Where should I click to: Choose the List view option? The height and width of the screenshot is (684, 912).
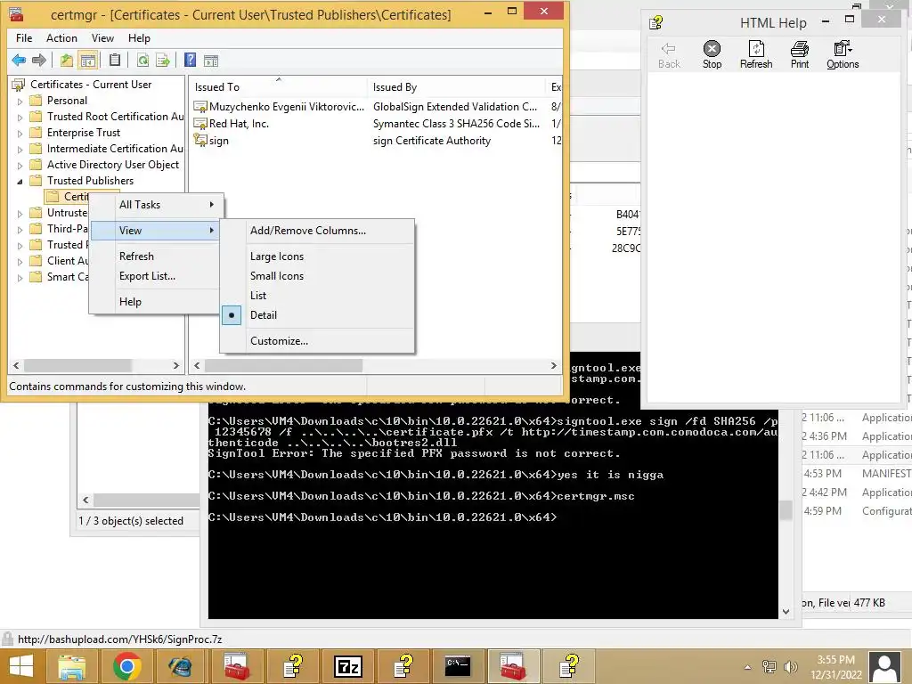pyautogui.click(x=317, y=296)
